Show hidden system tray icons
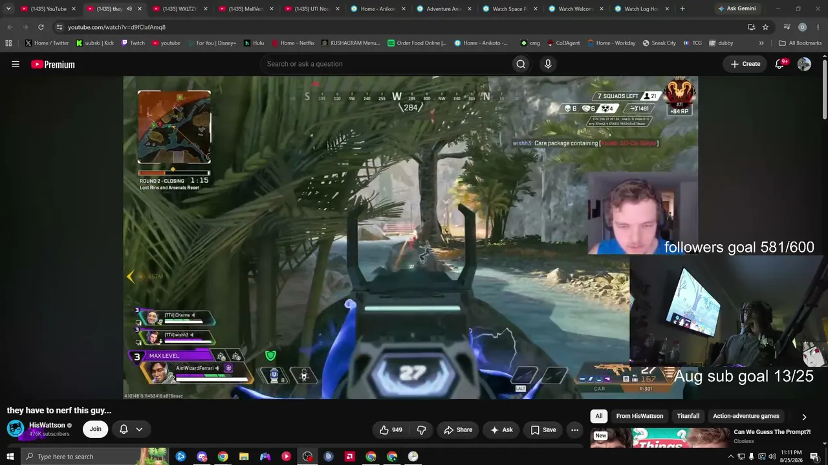Viewport: 828px width, 465px height. point(731,457)
